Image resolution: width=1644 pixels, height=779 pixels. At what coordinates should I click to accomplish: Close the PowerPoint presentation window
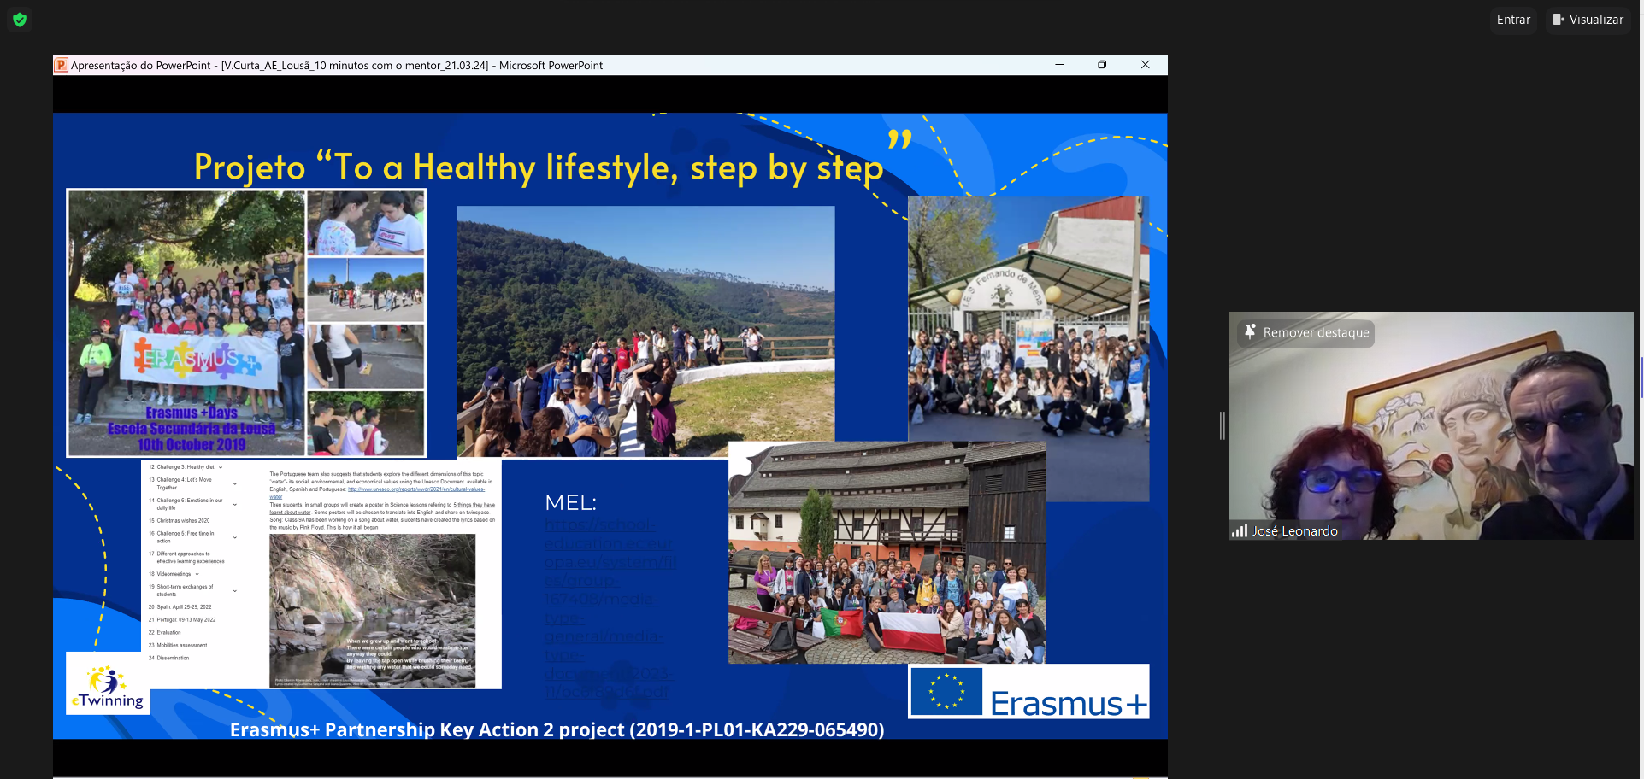(1146, 65)
